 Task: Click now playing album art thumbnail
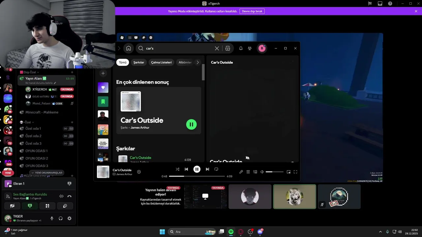point(103,172)
